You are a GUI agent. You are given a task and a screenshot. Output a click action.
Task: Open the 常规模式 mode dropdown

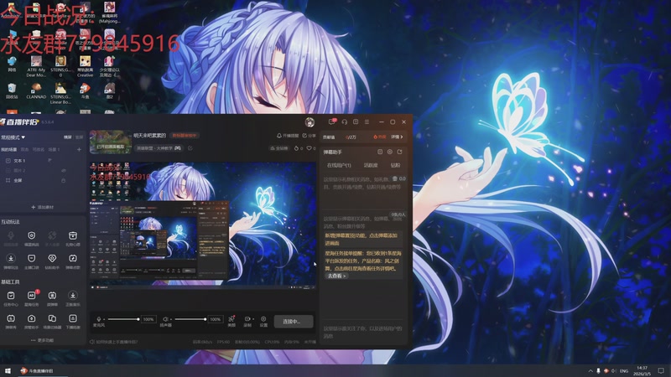[x=13, y=137]
